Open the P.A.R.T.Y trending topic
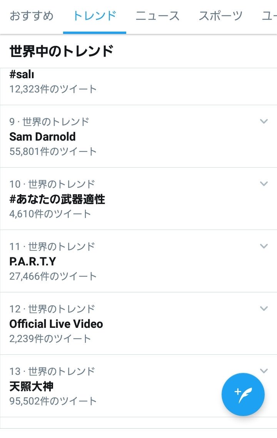This screenshot has width=277, height=438. [x=33, y=262]
